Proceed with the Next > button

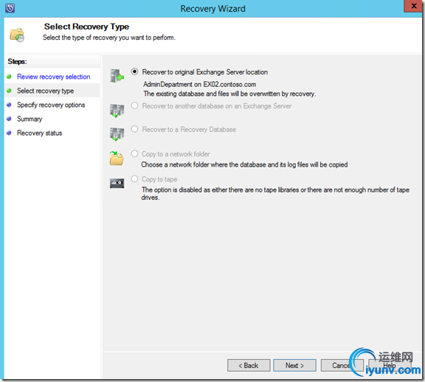pos(294,366)
